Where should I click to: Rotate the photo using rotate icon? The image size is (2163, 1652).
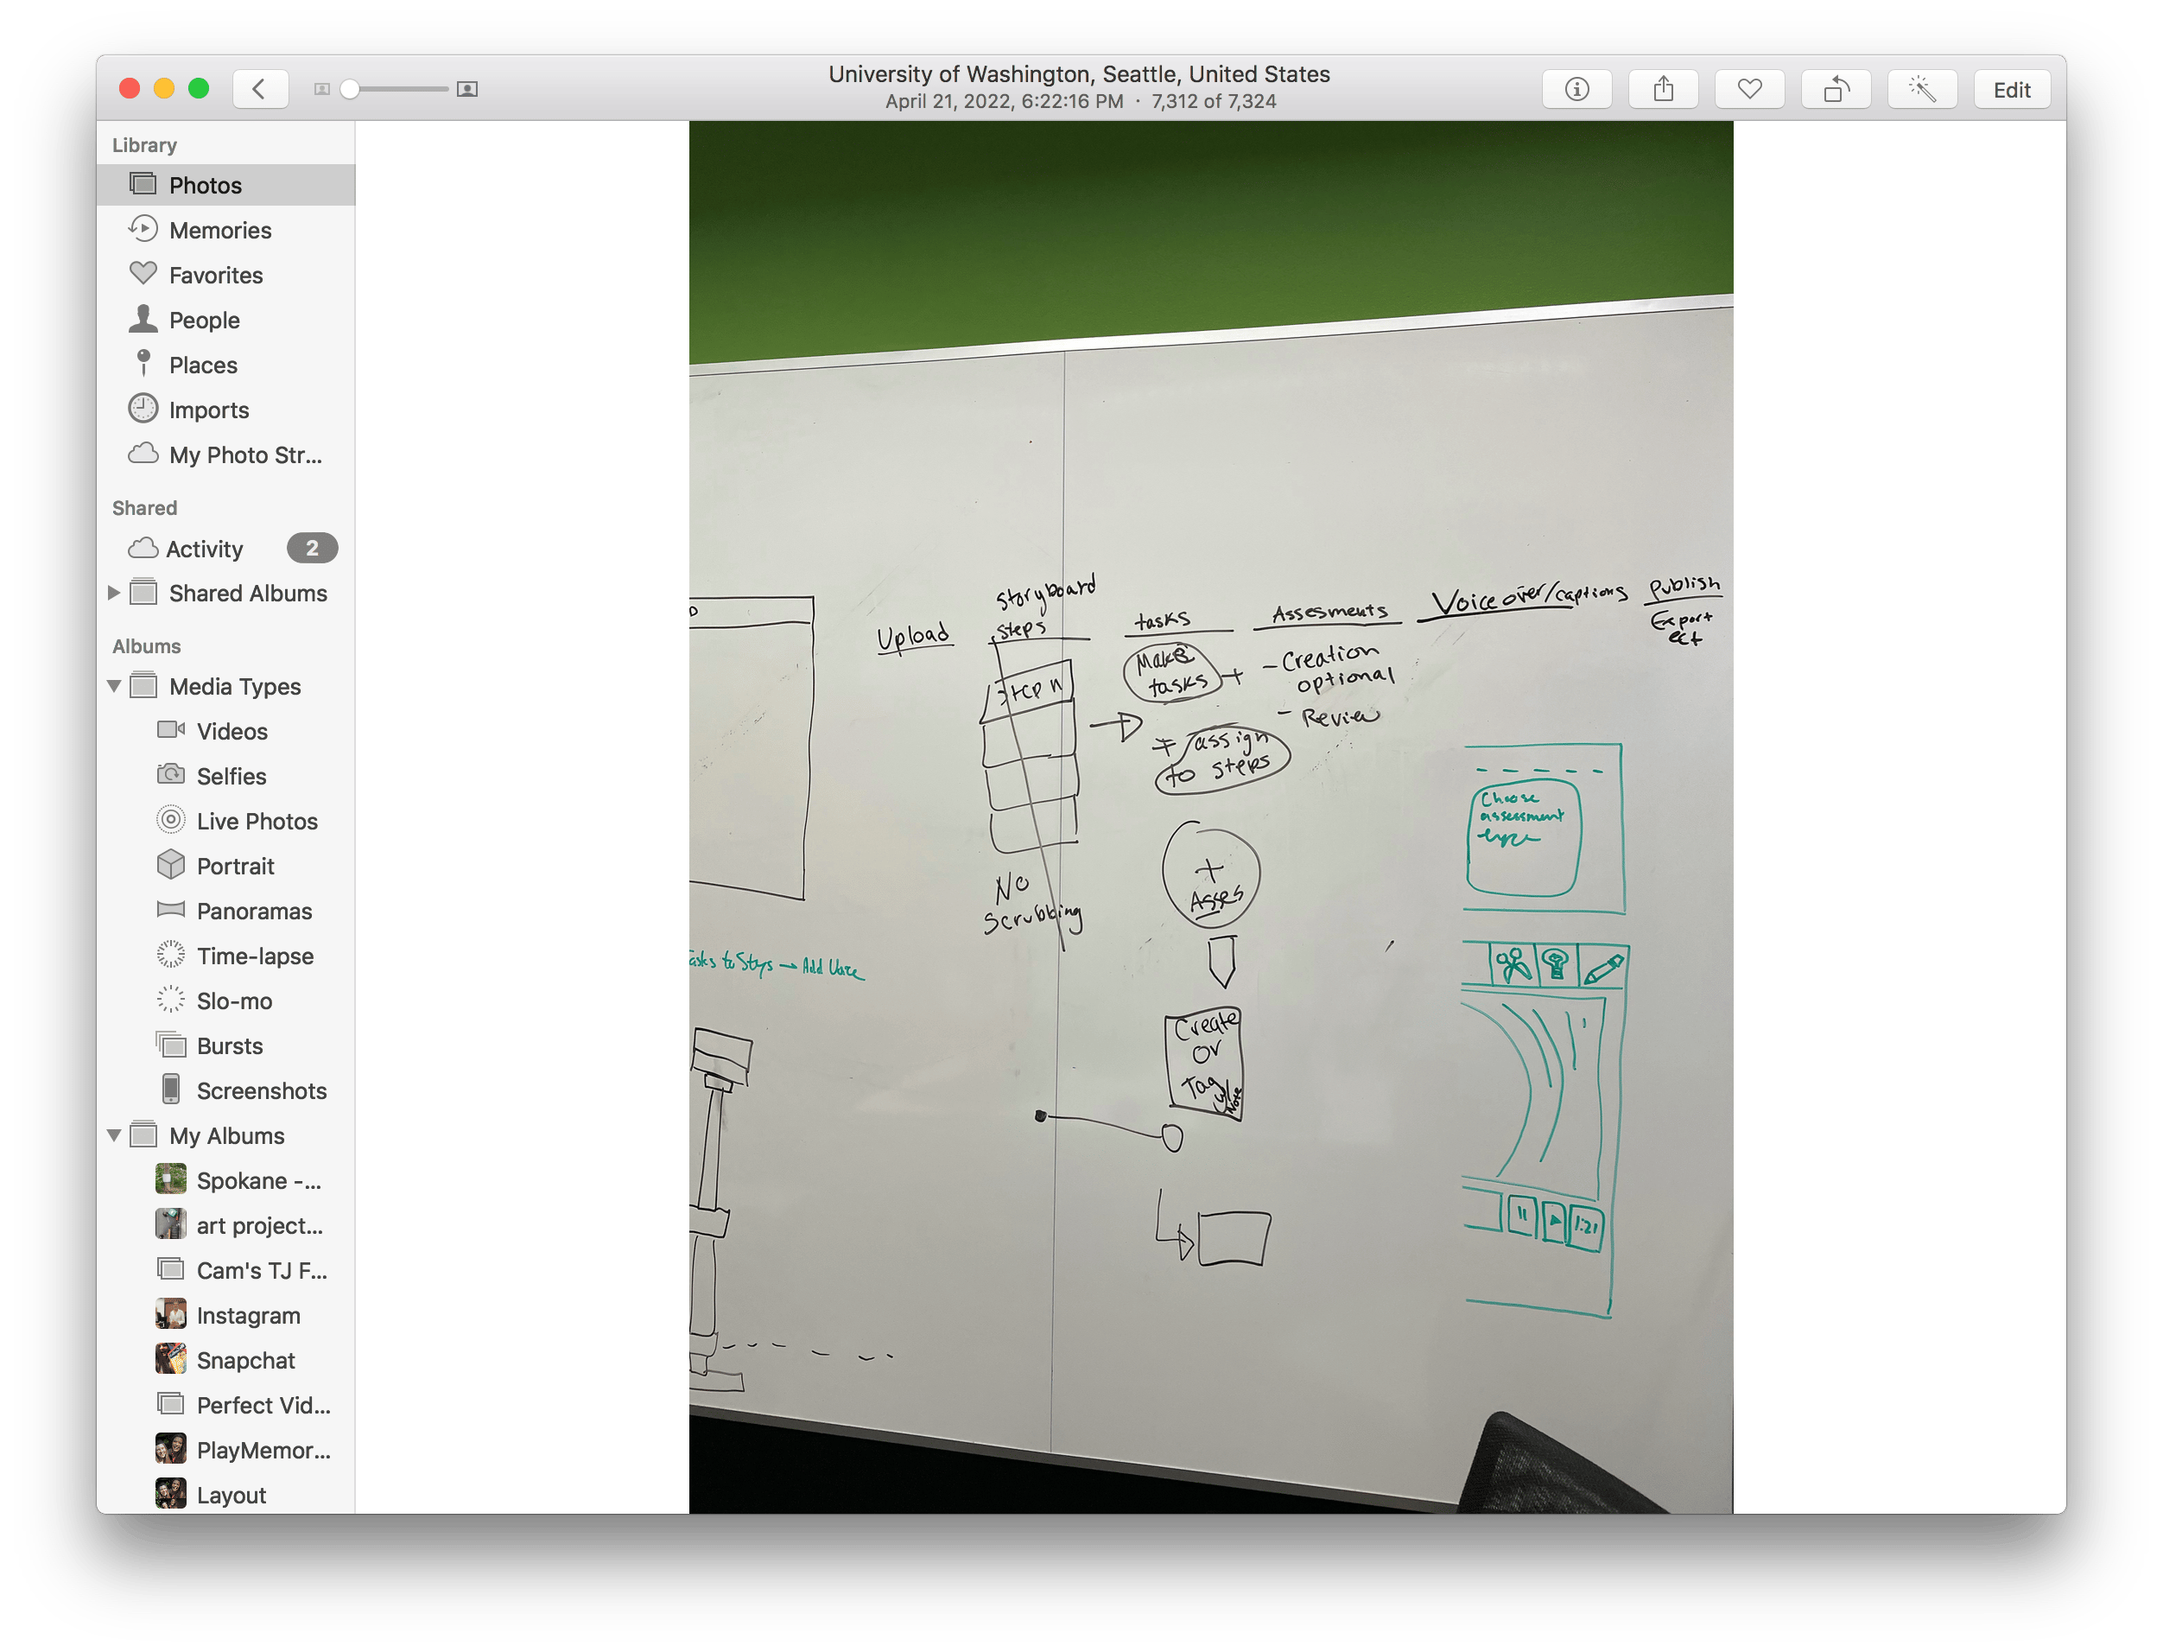tap(1836, 90)
